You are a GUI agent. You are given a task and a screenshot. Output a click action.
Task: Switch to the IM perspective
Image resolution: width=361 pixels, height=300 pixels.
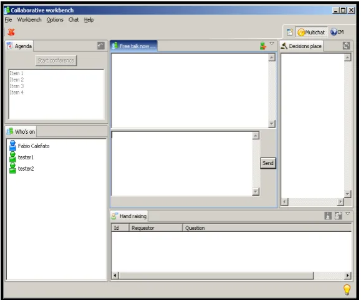point(337,32)
